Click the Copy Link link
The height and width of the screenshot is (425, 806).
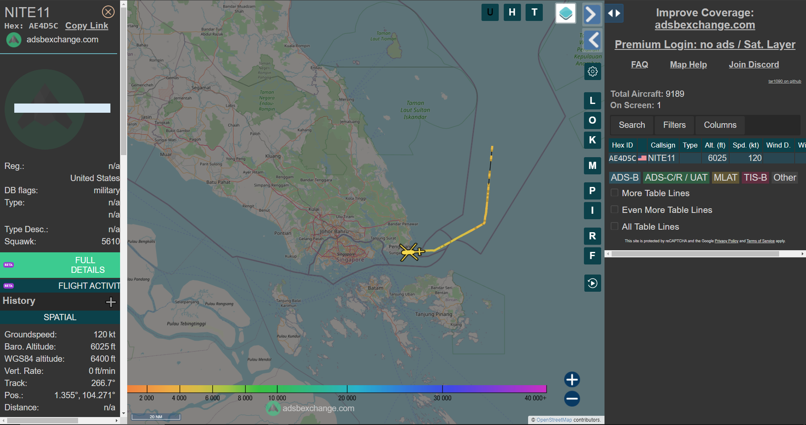pyautogui.click(x=86, y=26)
